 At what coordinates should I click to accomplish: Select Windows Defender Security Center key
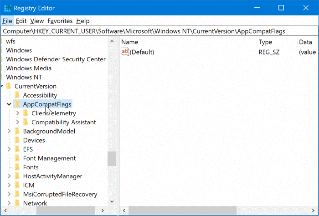click(56, 59)
